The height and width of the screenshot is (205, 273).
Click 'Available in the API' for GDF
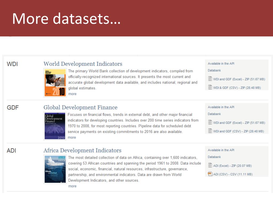pos(221,107)
